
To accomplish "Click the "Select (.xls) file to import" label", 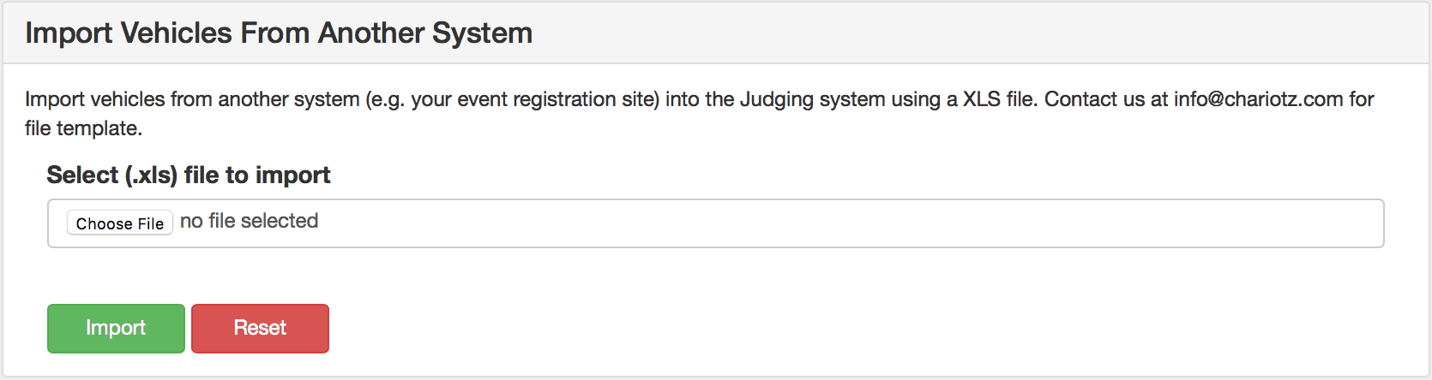I will coord(188,175).
